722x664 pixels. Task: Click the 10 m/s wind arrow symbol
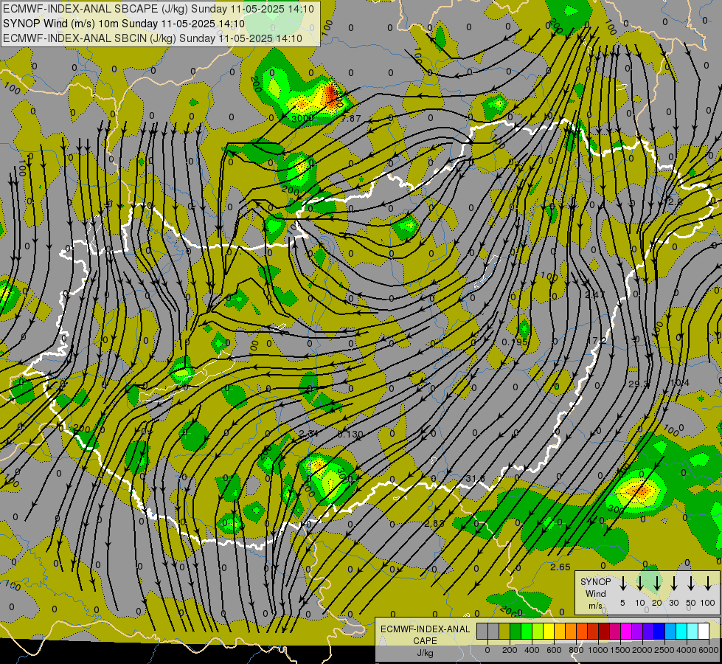pyautogui.click(x=639, y=584)
